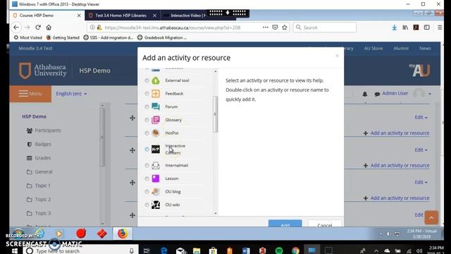
Task: Click the Forum speech bubbles icon
Action: tap(156, 107)
